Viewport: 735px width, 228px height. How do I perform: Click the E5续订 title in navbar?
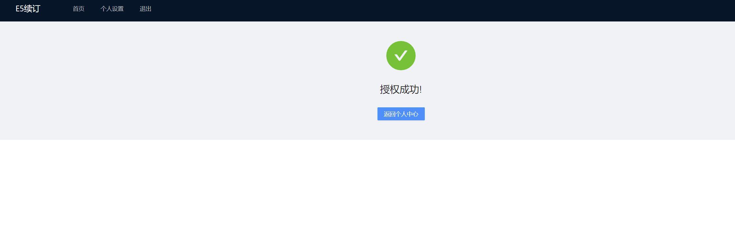28,9
